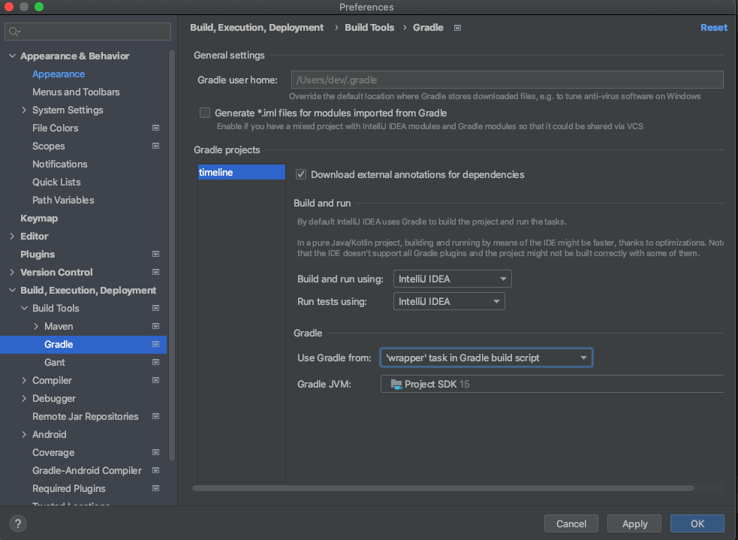Expand the Version Control section
Screen dimensions: 738x540
point(12,272)
